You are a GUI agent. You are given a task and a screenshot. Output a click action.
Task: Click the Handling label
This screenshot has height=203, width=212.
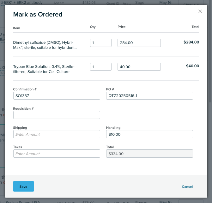[x=113, y=128]
